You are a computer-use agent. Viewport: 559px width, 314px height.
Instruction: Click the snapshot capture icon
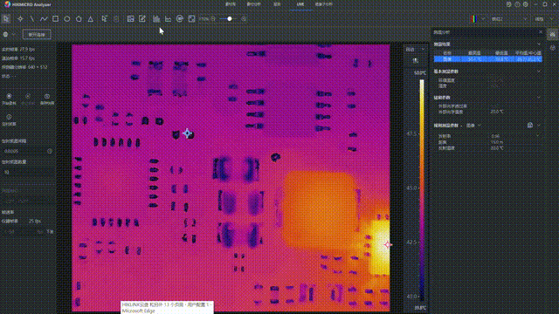point(47,96)
